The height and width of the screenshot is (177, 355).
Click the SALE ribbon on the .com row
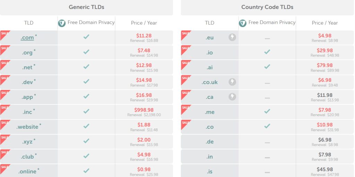pyautogui.click(x=4, y=34)
